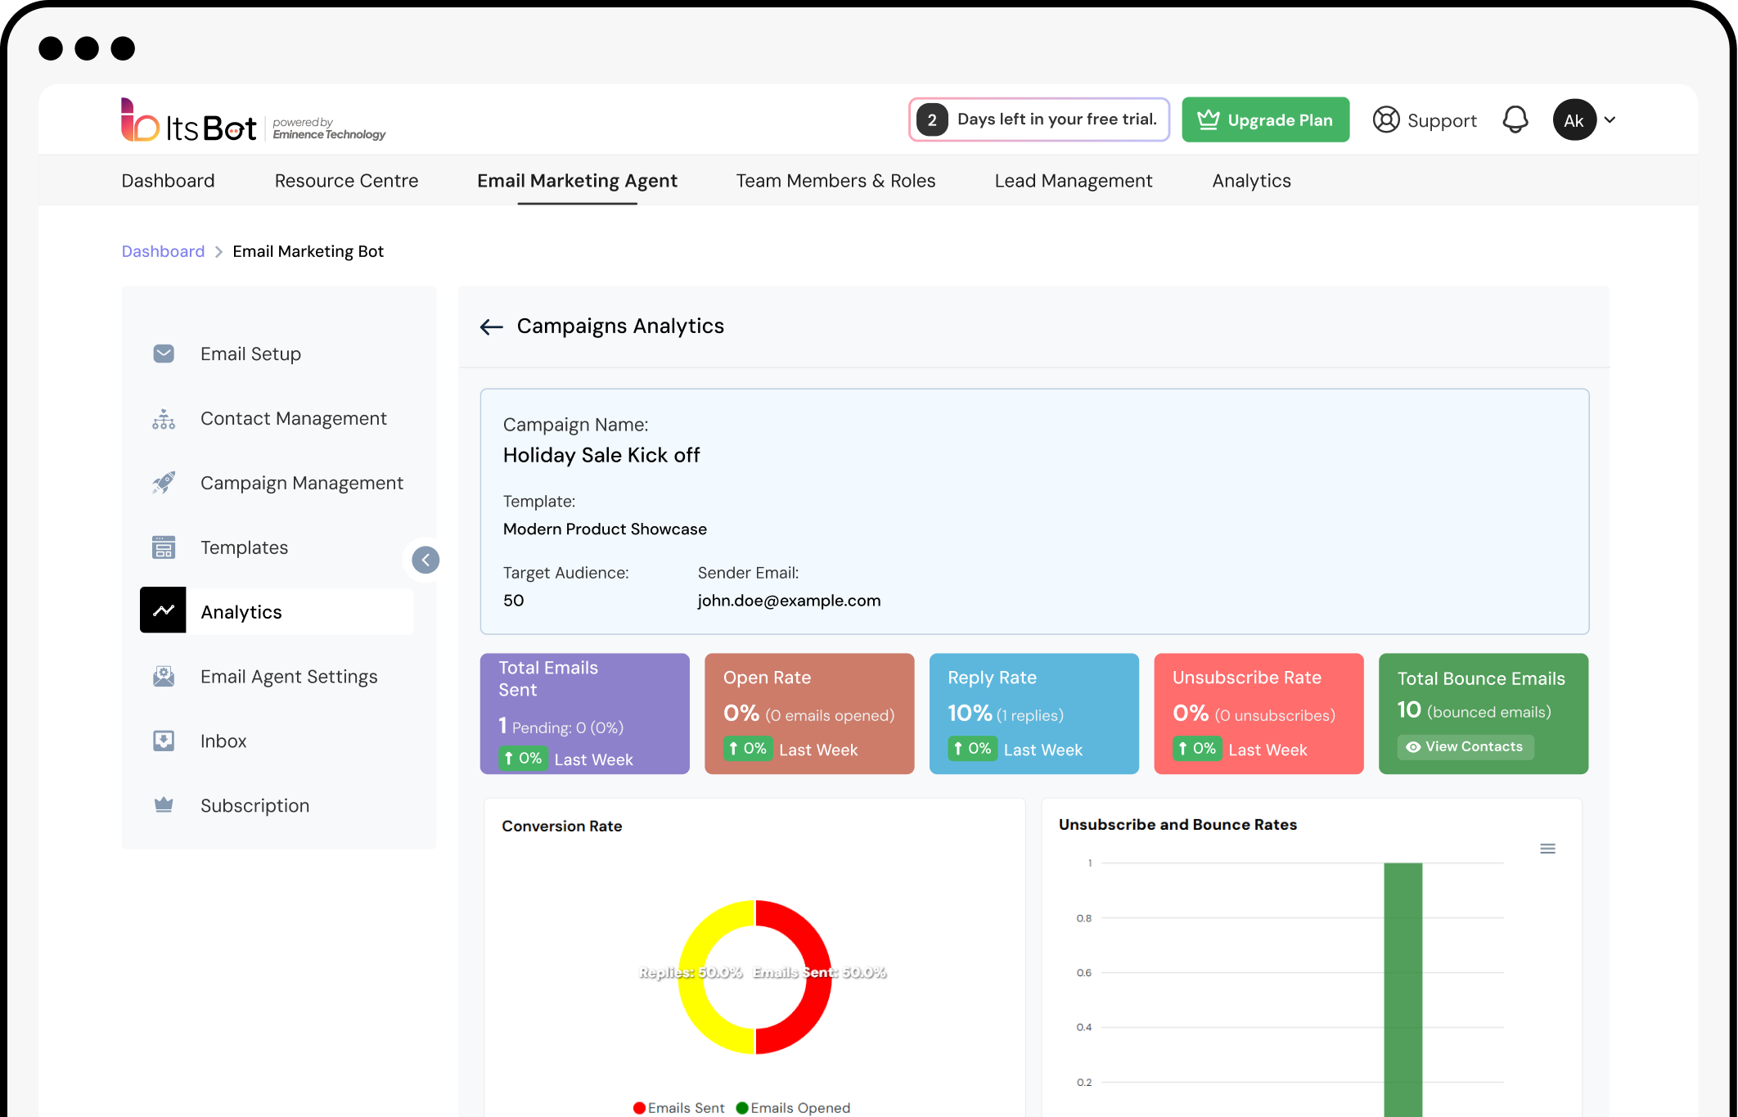Select Analytics in sidebar

[277, 611]
